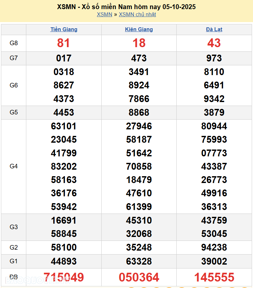Screen dimensions: 253x288
Task: Open the Tiền Giang column header link
Action: [x=64, y=30]
